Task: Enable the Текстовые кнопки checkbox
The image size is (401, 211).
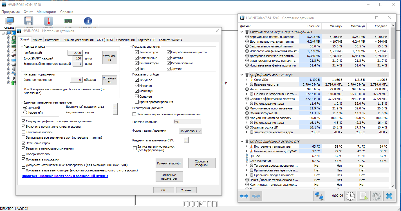Action: point(24,132)
